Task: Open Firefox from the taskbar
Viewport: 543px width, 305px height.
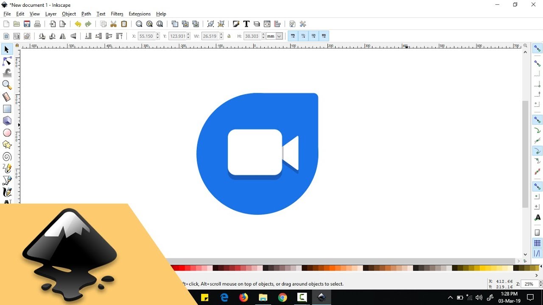Action: pos(244,298)
